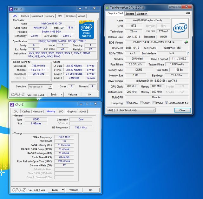
Task: Click the DRAM Frequency 798.1 MHz value
Action: (64, 137)
